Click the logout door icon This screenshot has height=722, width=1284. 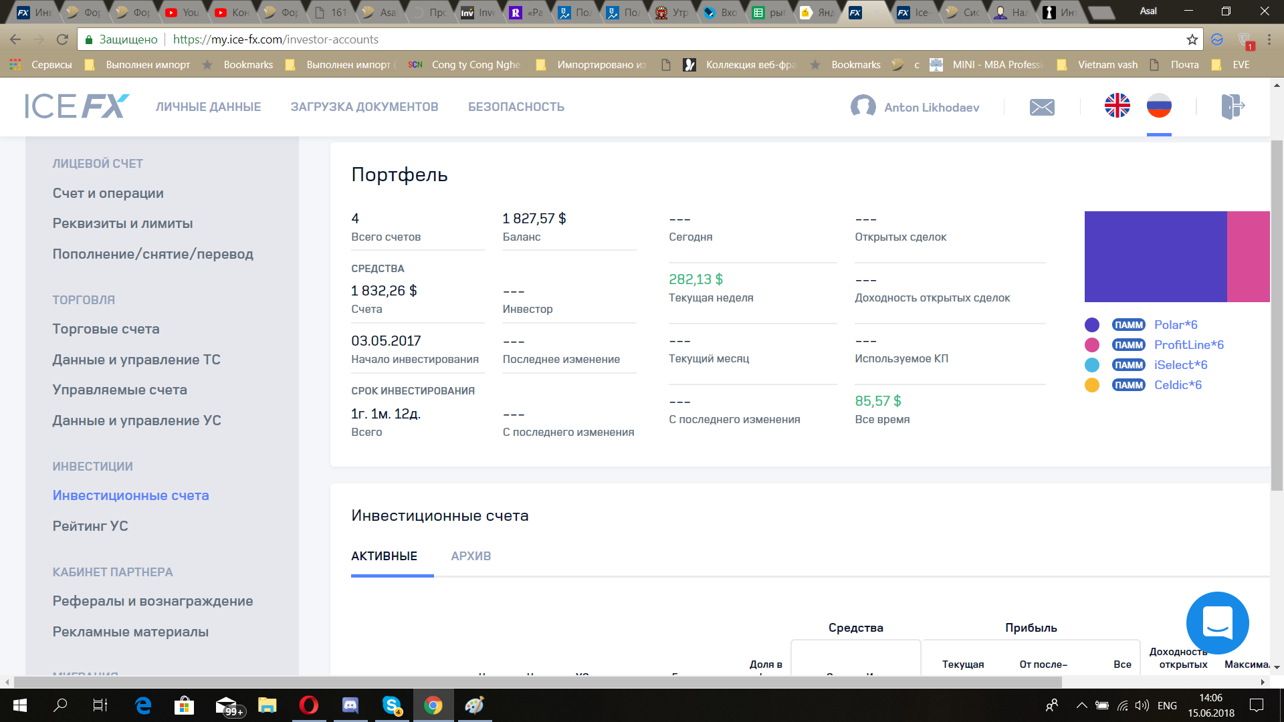1232,106
